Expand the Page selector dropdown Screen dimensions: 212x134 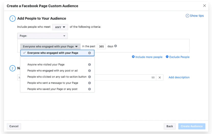pyautogui.click(x=42, y=36)
